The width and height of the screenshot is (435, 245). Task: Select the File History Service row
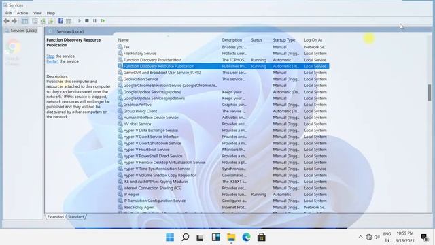click(223, 53)
